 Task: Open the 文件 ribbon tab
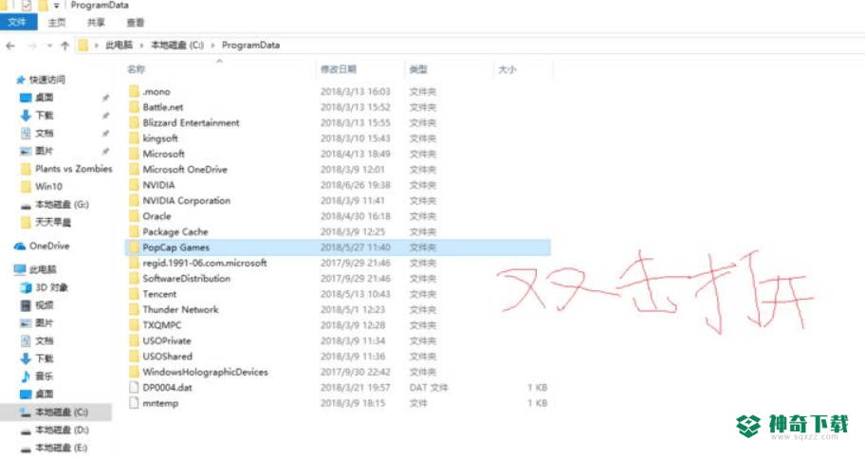(18, 23)
